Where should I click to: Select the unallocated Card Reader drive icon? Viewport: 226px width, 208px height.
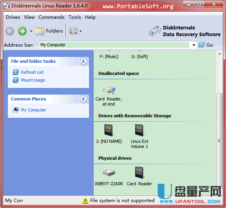[109, 91]
